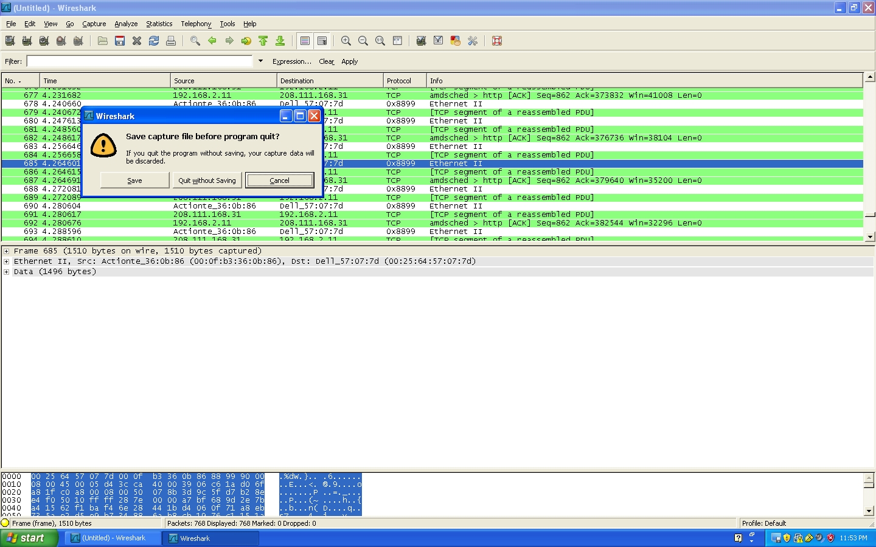The height and width of the screenshot is (547, 876).
Task: Choose Quit without Saving
Action: tap(207, 181)
